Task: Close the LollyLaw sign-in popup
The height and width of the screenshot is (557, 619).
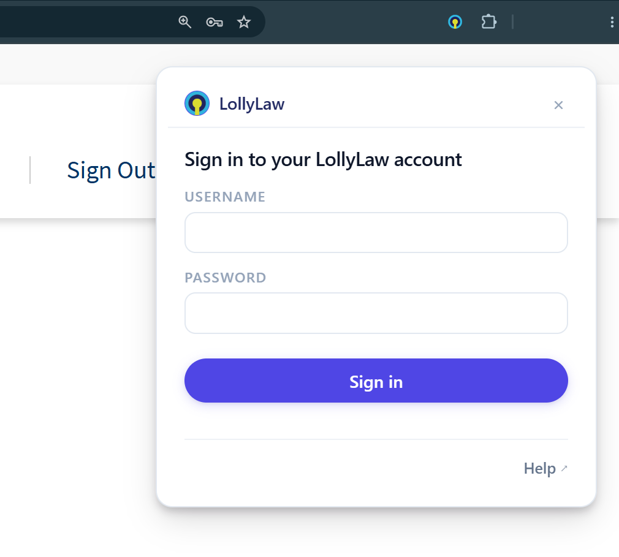Action: pyautogui.click(x=558, y=105)
